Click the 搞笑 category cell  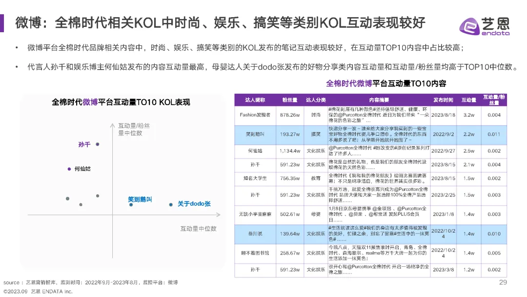pyautogui.click(x=316, y=134)
